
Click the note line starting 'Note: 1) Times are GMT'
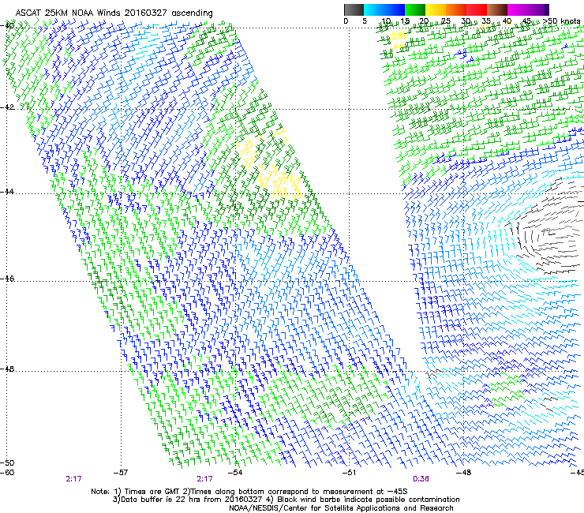coord(249,492)
